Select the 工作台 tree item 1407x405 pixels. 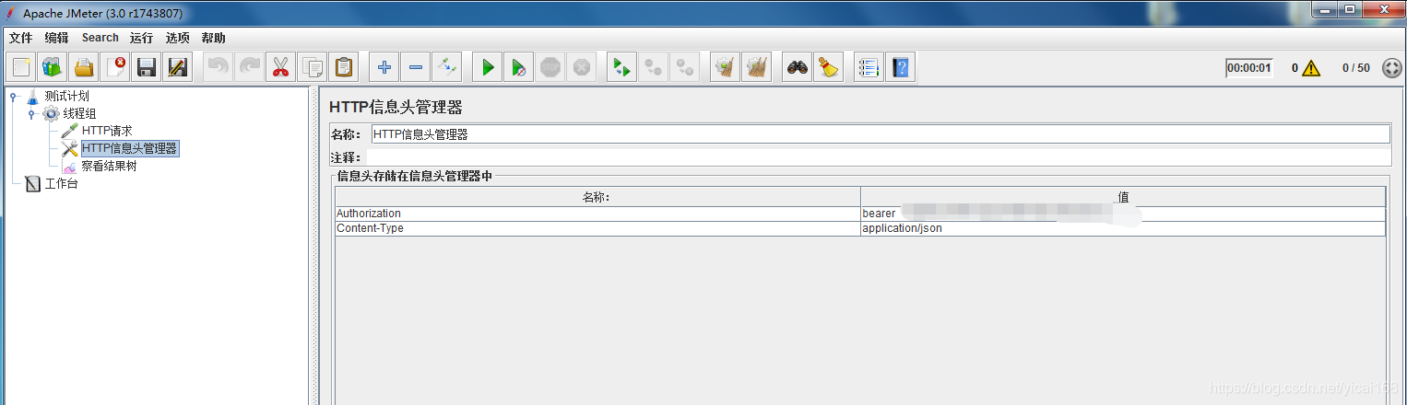pos(61,184)
